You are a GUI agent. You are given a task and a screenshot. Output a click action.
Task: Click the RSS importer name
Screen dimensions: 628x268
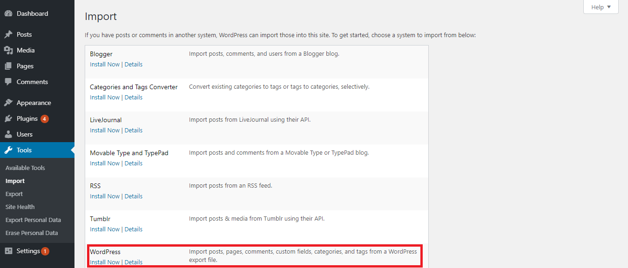pyautogui.click(x=95, y=186)
